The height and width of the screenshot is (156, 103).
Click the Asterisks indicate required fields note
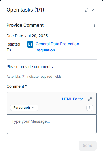(x=34, y=77)
